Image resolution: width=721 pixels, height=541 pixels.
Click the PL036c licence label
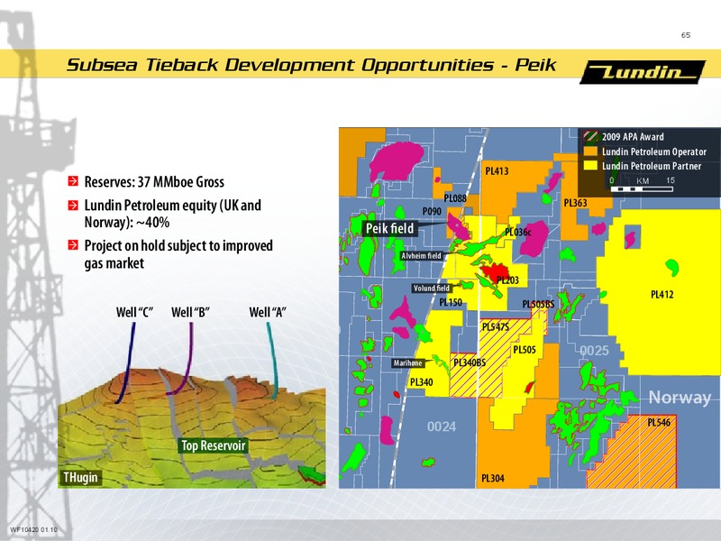point(517,233)
